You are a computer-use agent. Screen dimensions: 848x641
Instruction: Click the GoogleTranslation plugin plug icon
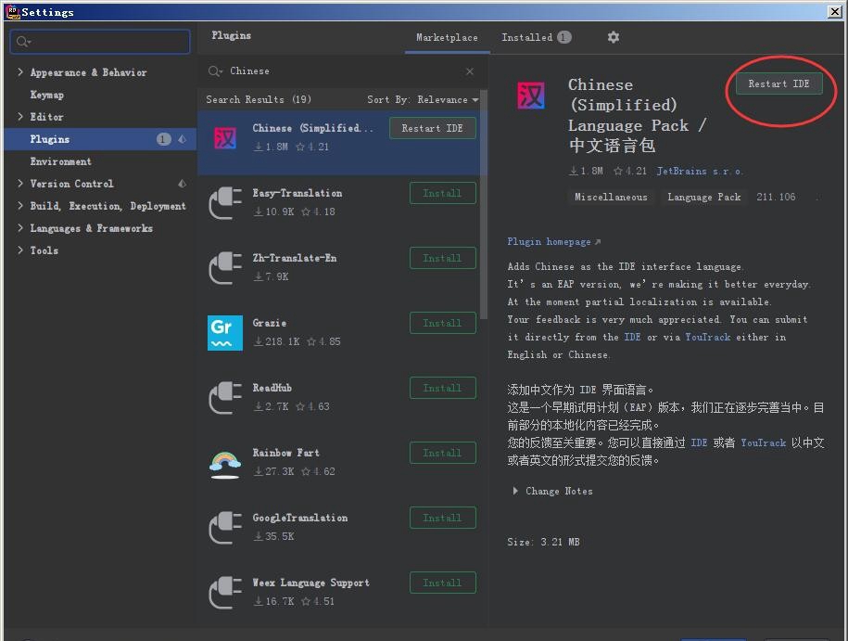225,527
